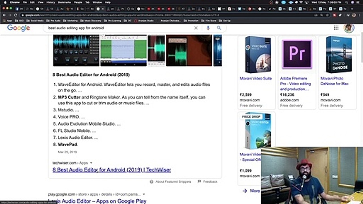This screenshot has height=204, width=363.
Task: Open the Adobe Premiere Pro product link
Action: tap(296, 84)
